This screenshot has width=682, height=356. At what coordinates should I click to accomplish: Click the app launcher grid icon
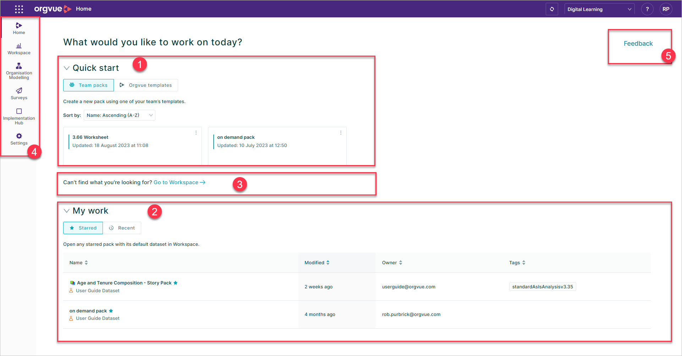click(x=18, y=9)
